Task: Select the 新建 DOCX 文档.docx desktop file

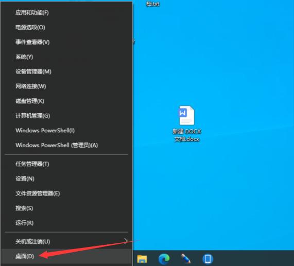Action: pos(186,124)
